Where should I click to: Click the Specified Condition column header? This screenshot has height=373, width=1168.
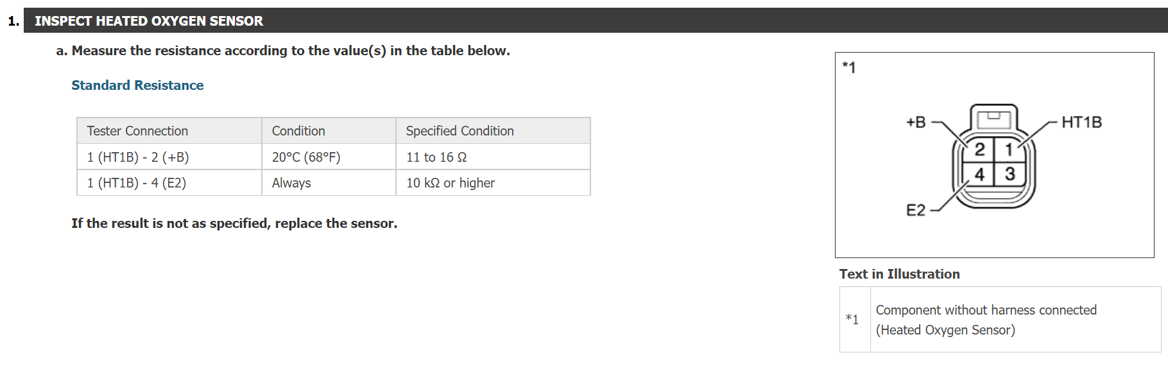[459, 131]
